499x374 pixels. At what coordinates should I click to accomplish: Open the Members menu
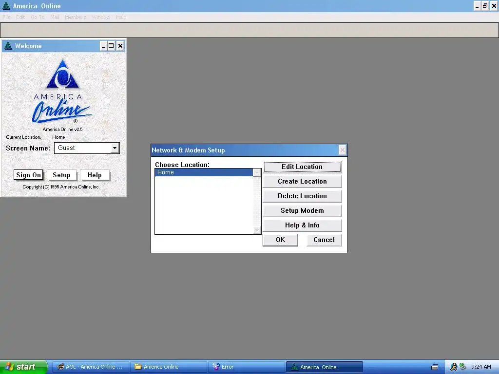point(76,17)
